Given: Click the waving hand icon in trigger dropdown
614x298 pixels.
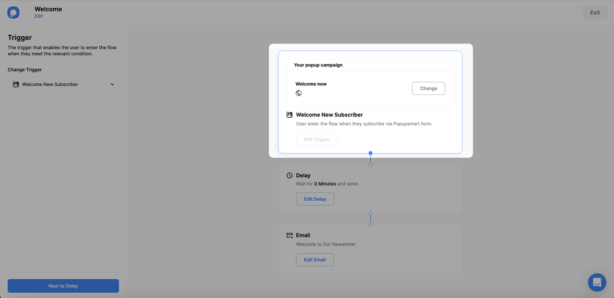Looking at the screenshot, I should click(x=16, y=84).
